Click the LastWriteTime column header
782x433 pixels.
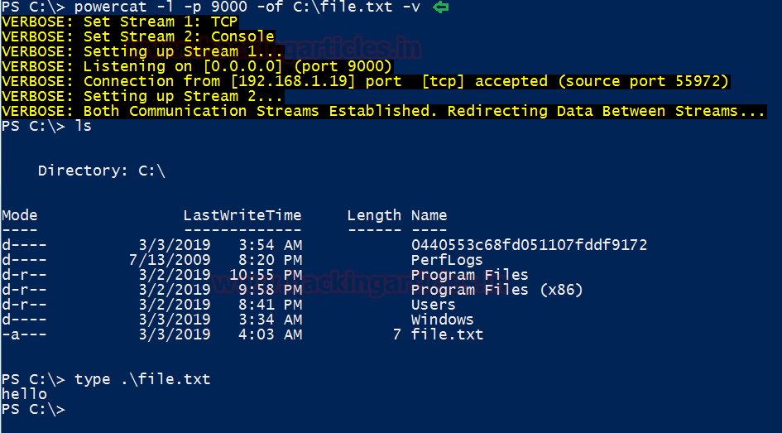coord(242,215)
